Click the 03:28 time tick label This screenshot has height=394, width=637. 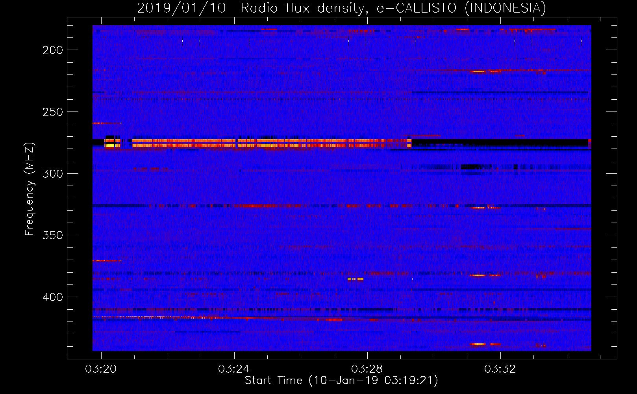367,369
